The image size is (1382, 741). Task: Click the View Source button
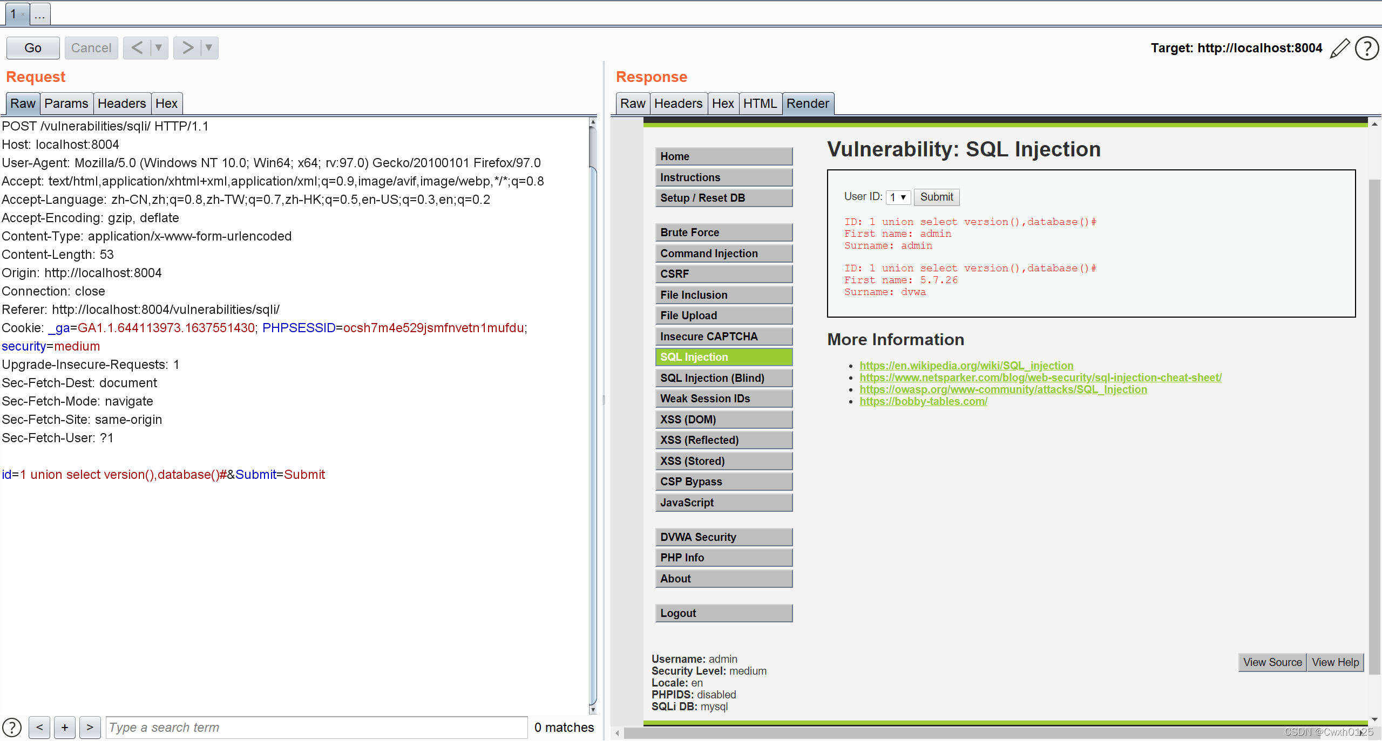click(1272, 662)
